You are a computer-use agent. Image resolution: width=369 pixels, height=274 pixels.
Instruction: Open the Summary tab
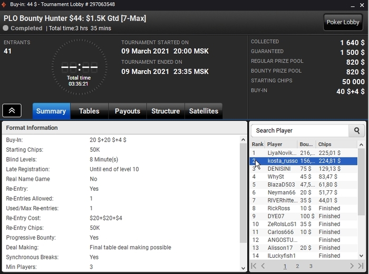coord(51,111)
